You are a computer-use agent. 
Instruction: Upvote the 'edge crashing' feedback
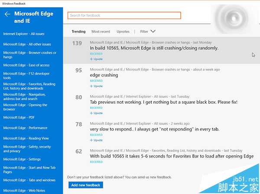pos(96,86)
